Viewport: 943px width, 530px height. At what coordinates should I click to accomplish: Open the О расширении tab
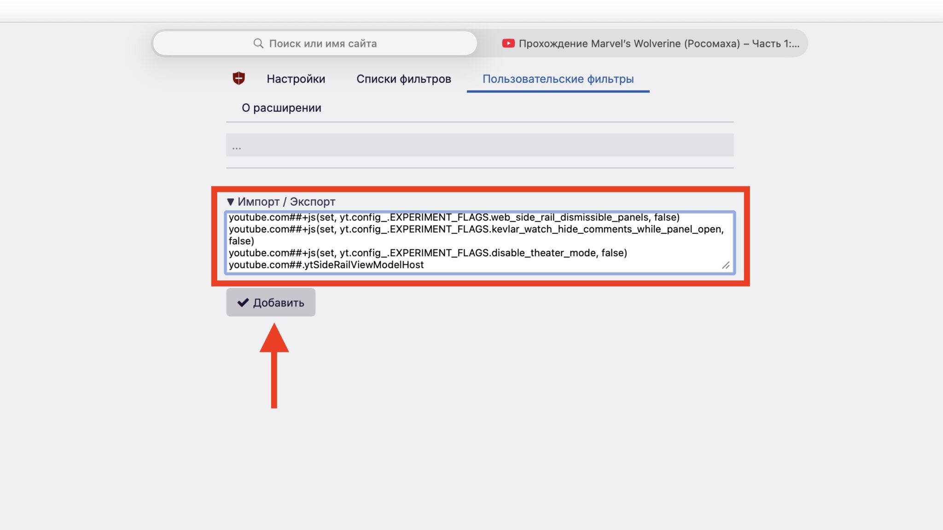click(x=281, y=108)
